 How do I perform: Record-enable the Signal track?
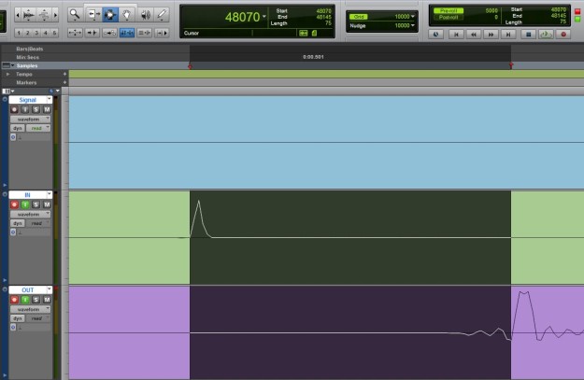click(x=14, y=109)
